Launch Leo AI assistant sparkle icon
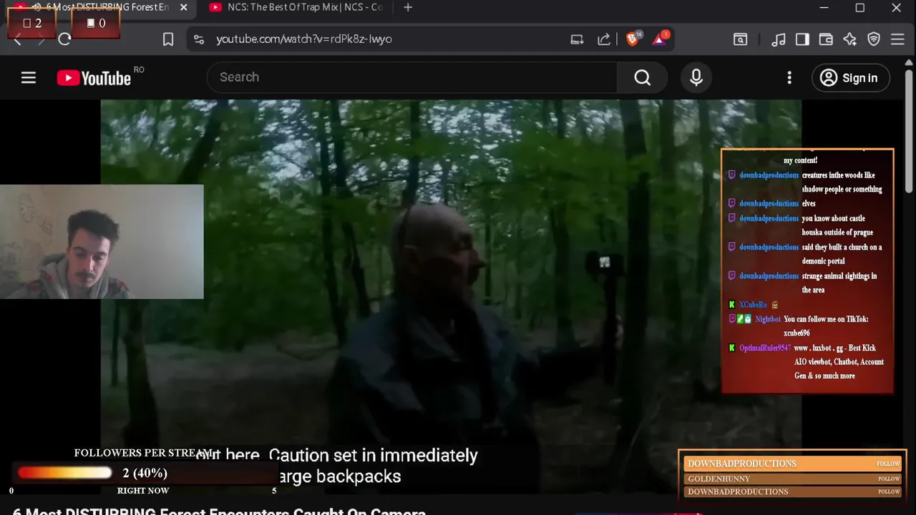Viewport: 916px width, 515px height. point(850,39)
